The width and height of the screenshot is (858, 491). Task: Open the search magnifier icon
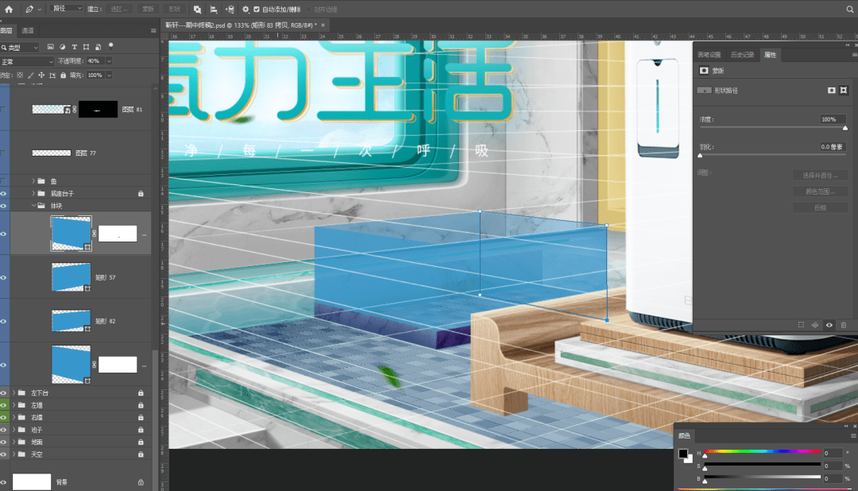[x=850, y=9]
